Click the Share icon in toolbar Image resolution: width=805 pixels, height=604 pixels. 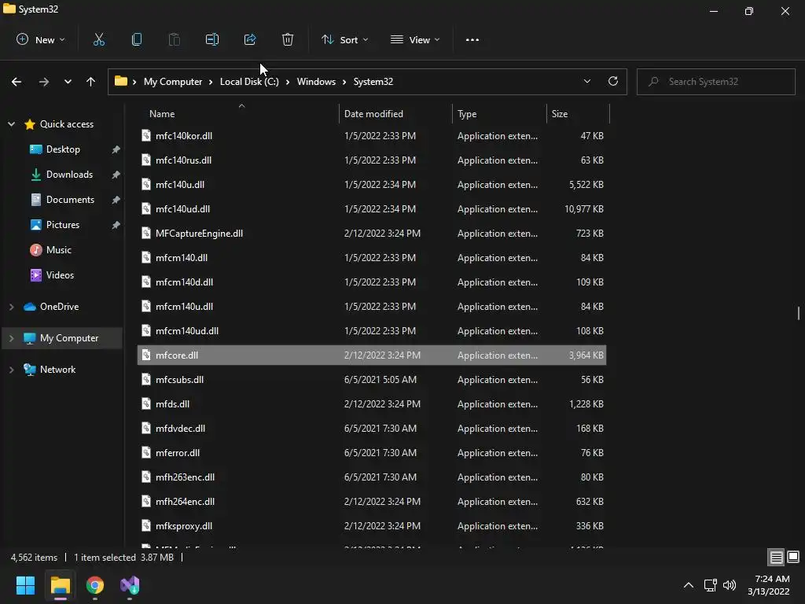[250, 39]
